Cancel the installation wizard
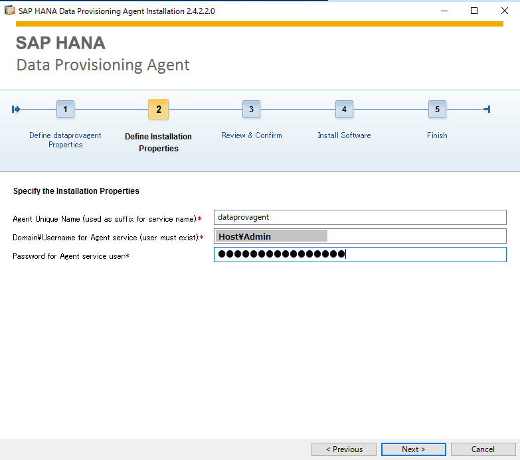This screenshot has height=460, width=520. pos(483,449)
